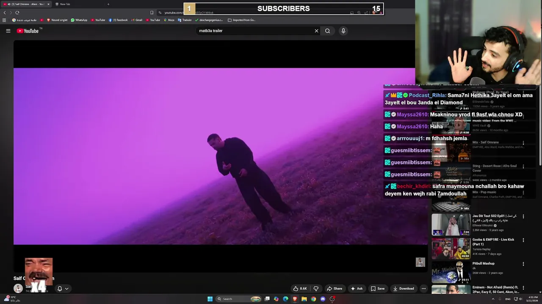
Task: Open options menu for 'Mix - Saif Omrane'
Action: (x=523, y=143)
